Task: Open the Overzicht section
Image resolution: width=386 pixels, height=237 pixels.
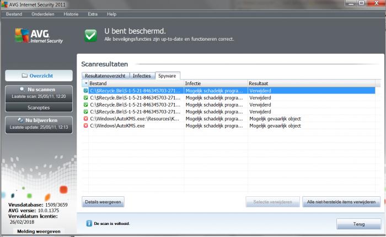Action: pyautogui.click(x=39, y=76)
